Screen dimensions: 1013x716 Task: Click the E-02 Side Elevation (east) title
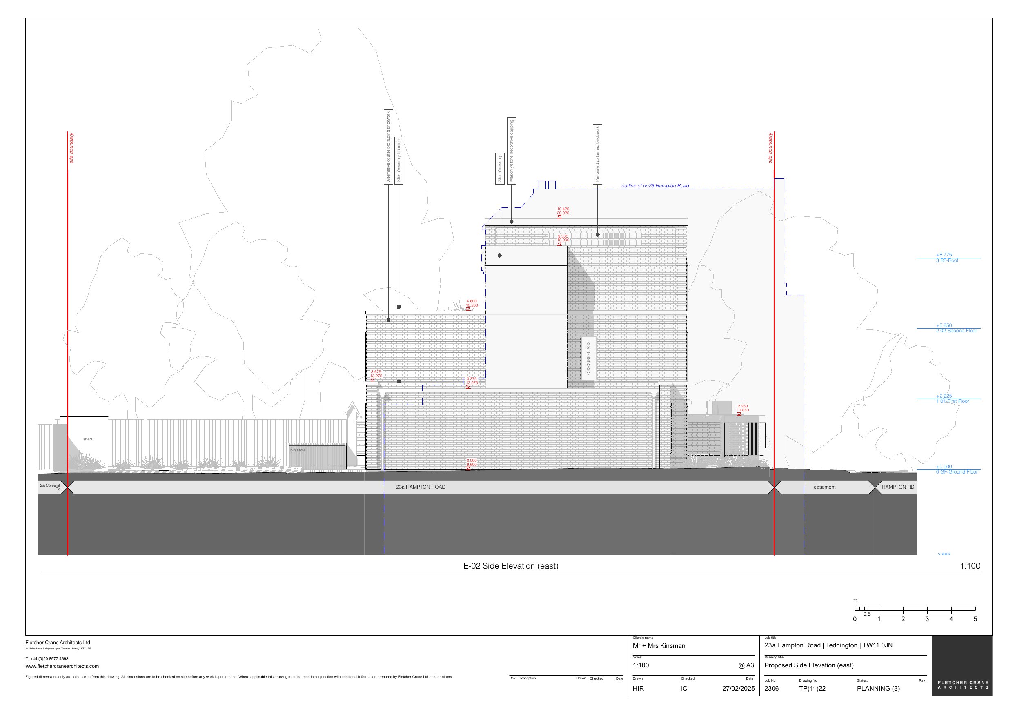click(x=510, y=566)
